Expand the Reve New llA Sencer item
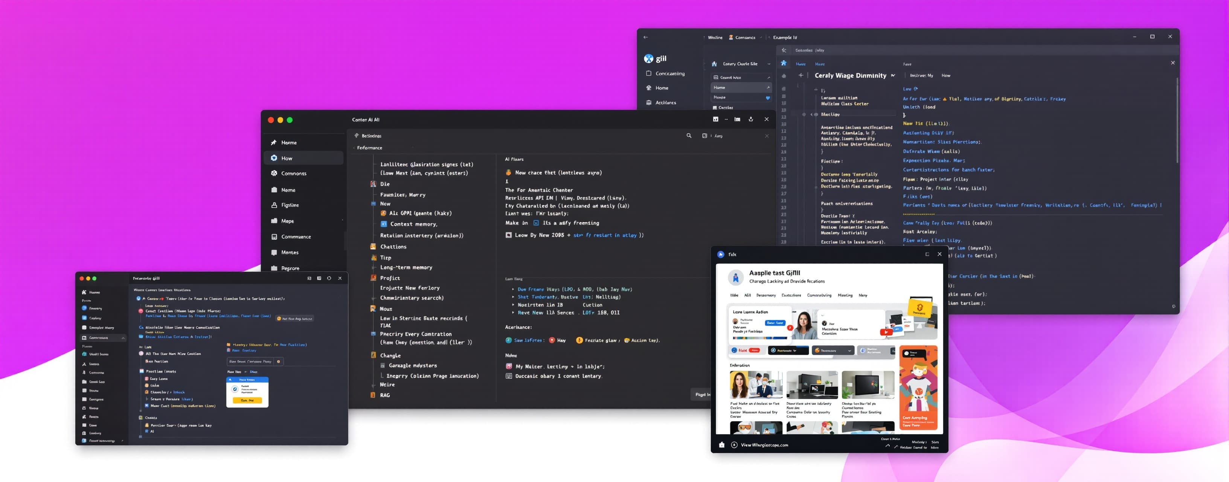This screenshot has width=1229, height=482. pos(513,313)
